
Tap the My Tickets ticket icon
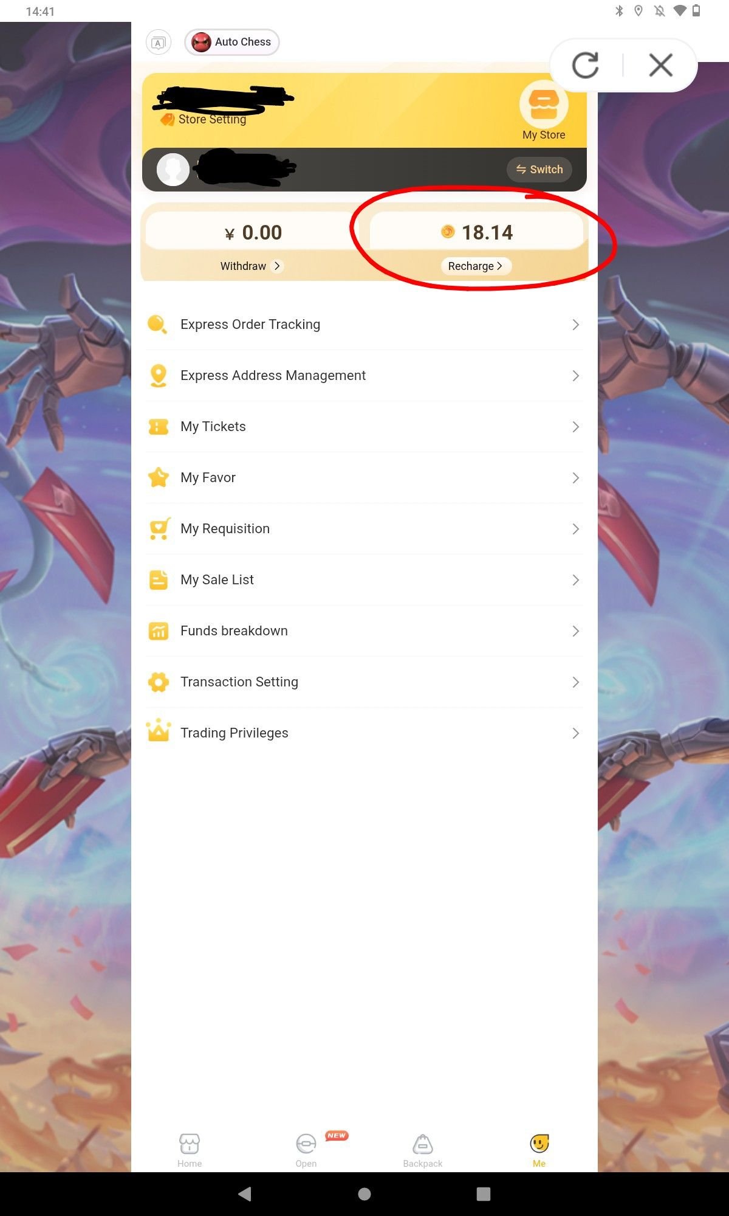click(x=158, y=427)
